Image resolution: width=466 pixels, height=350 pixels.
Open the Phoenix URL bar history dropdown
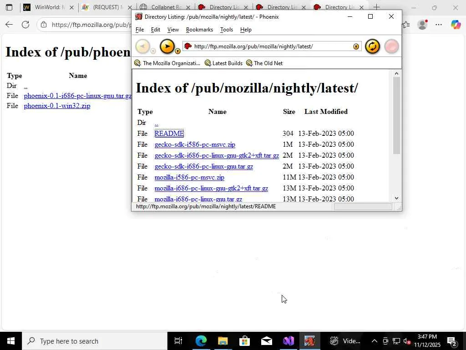tap(356, 46)
